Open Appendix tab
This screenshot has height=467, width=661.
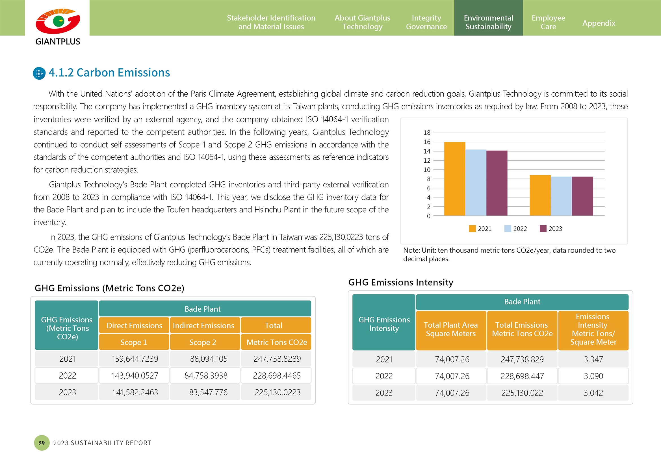pyautogui.click(x=599, y=23)
